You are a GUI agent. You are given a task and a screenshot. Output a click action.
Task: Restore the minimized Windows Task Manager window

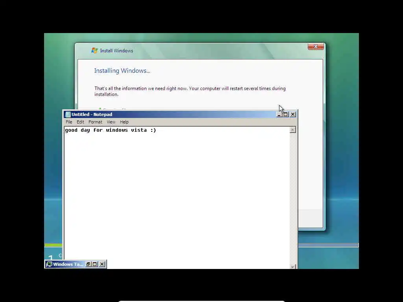pyautogui.click(x=88, y=264)
